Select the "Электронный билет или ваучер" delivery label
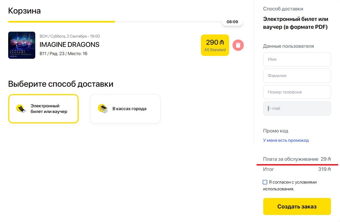 [49, 109]
